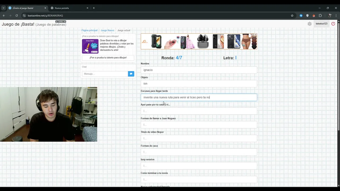The width and height of the screenshot is (340, 191).
Task: Open the 'Juego Nuevo' link
Action: coord(107,30)
